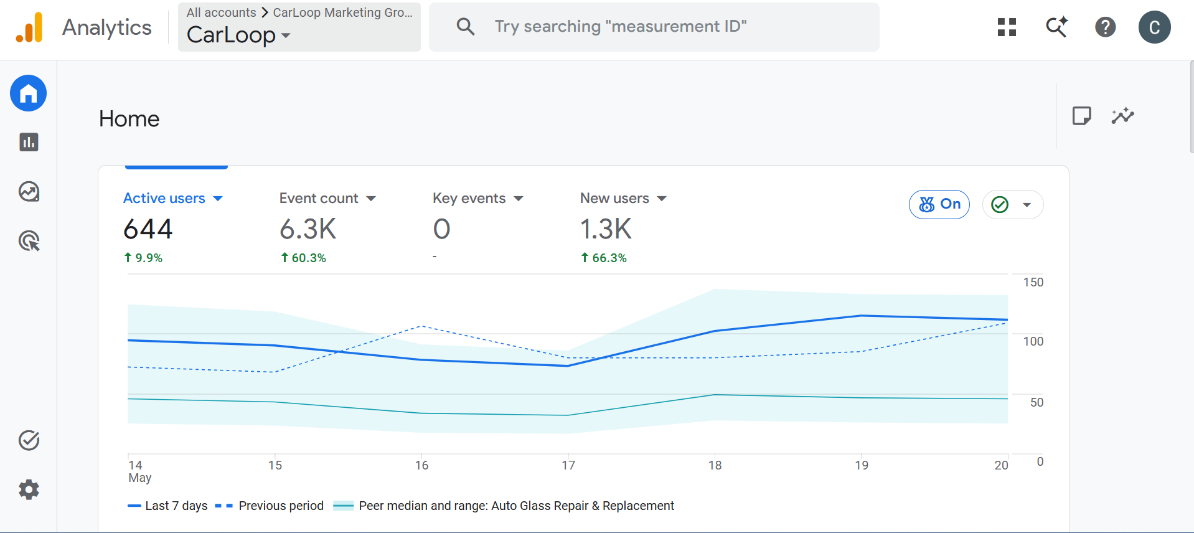The width and height of the screenshot is (1194, 533).
Task: Click the Peer median and range legend
Action: tap(504, 506)
